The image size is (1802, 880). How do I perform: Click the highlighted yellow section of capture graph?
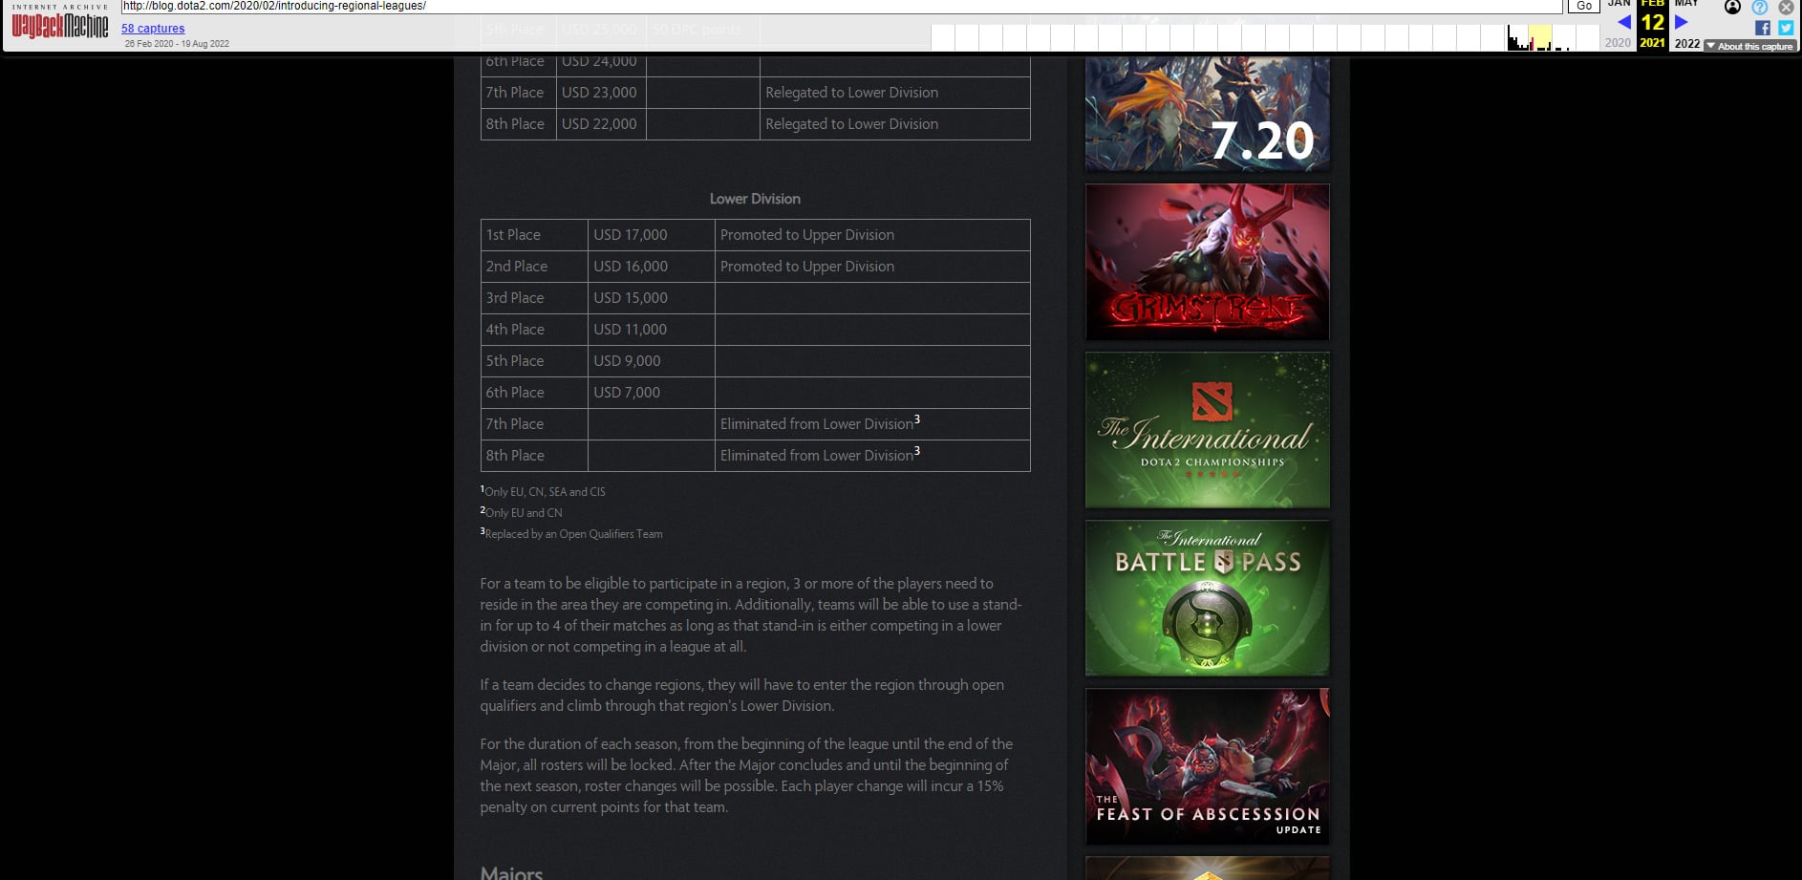point(1539,38)
